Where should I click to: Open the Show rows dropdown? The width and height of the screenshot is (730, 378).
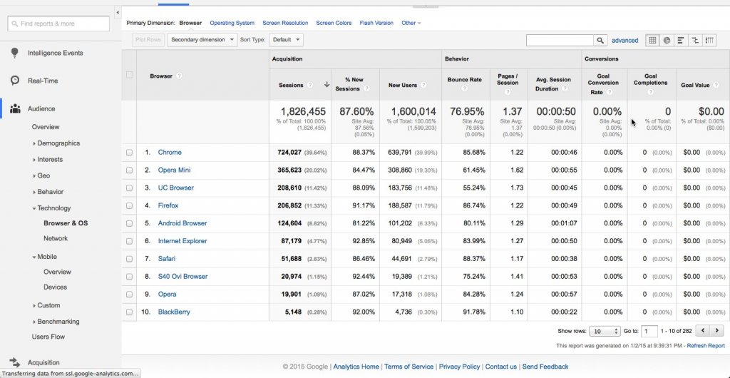[605, 332]
